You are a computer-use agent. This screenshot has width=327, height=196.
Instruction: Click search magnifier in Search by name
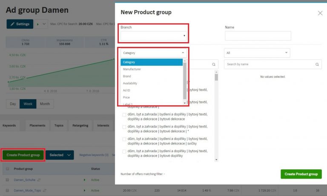point(317,64)
